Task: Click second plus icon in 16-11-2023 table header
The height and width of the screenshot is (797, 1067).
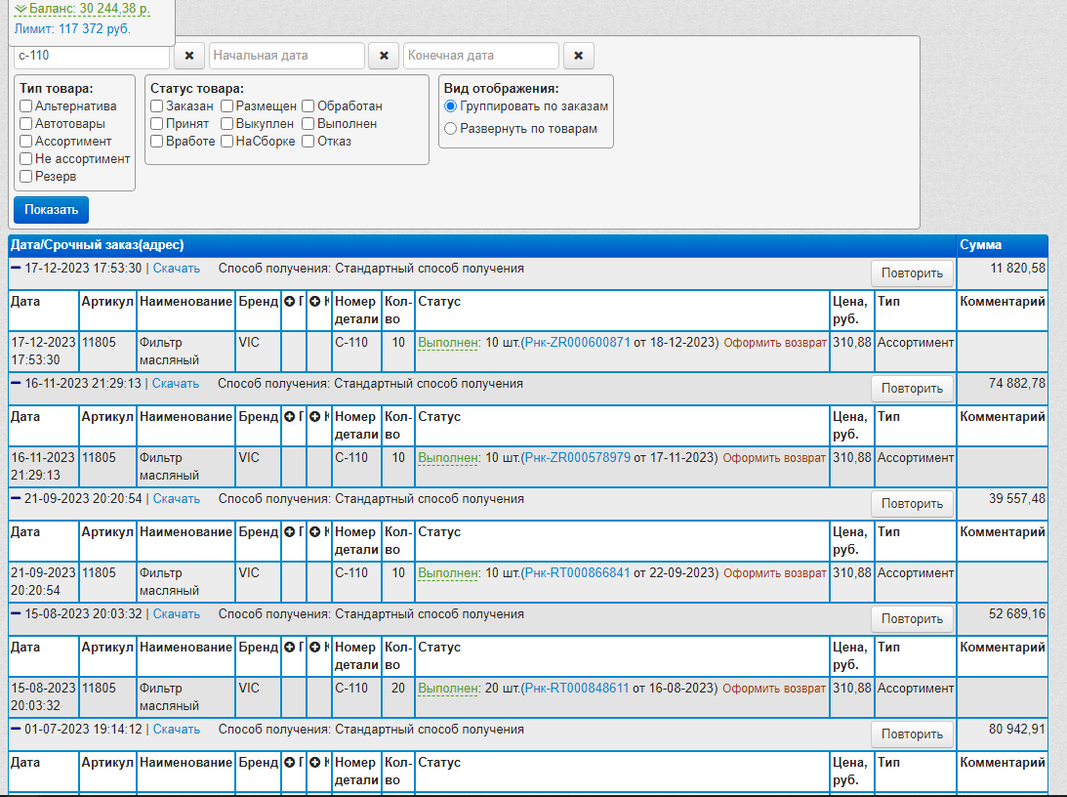Action: [315, 416]
